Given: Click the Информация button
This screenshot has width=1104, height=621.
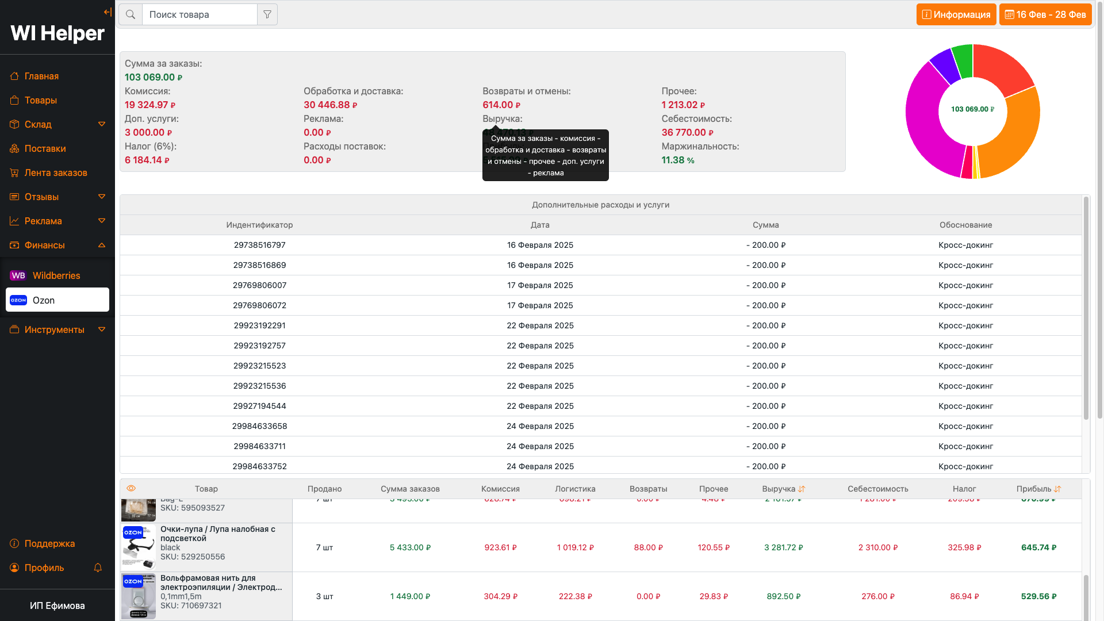Looking at the screenshot, I should point(956,14).
